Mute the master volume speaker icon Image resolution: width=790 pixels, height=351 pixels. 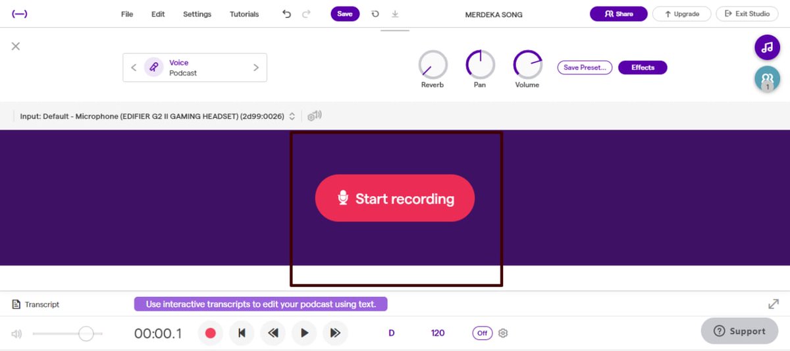point(16,334)
